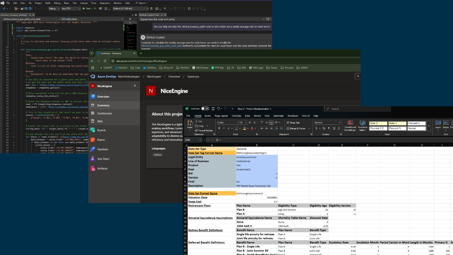Click the Start debugging button

tap(86, 9)
